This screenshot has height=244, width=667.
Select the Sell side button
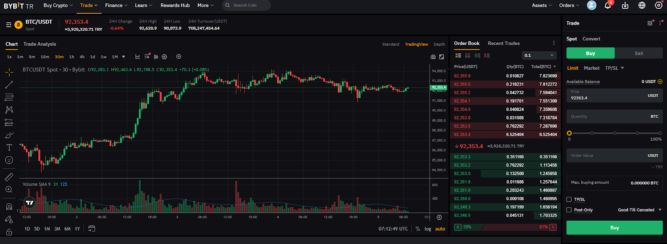(x=639, y=53)
